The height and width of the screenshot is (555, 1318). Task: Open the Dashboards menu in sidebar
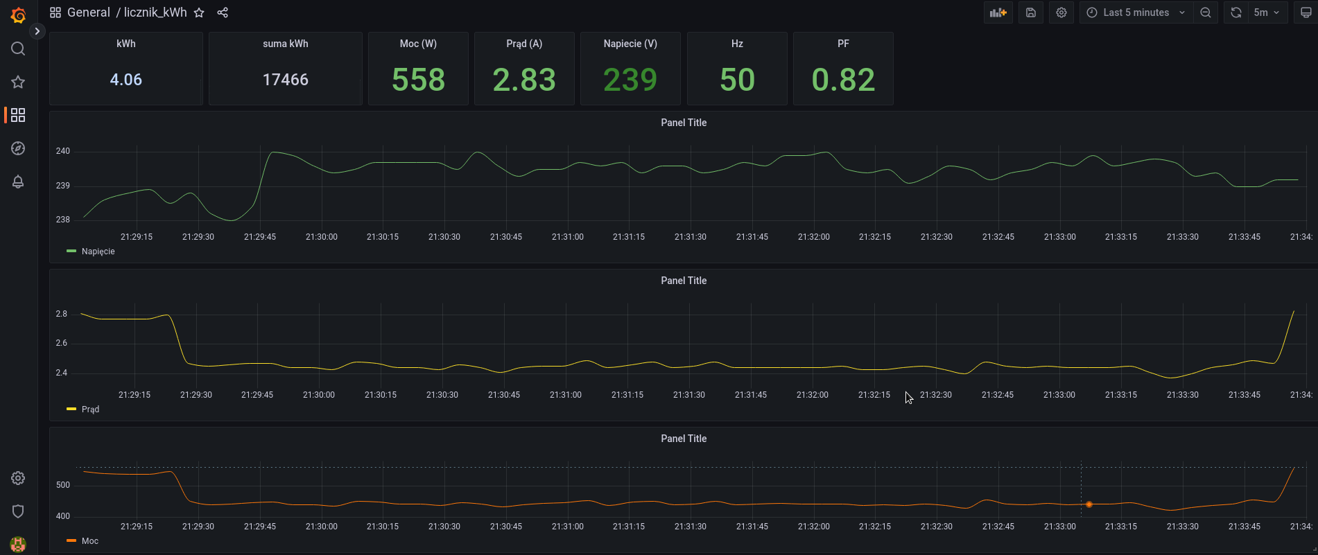pos(18,115)
